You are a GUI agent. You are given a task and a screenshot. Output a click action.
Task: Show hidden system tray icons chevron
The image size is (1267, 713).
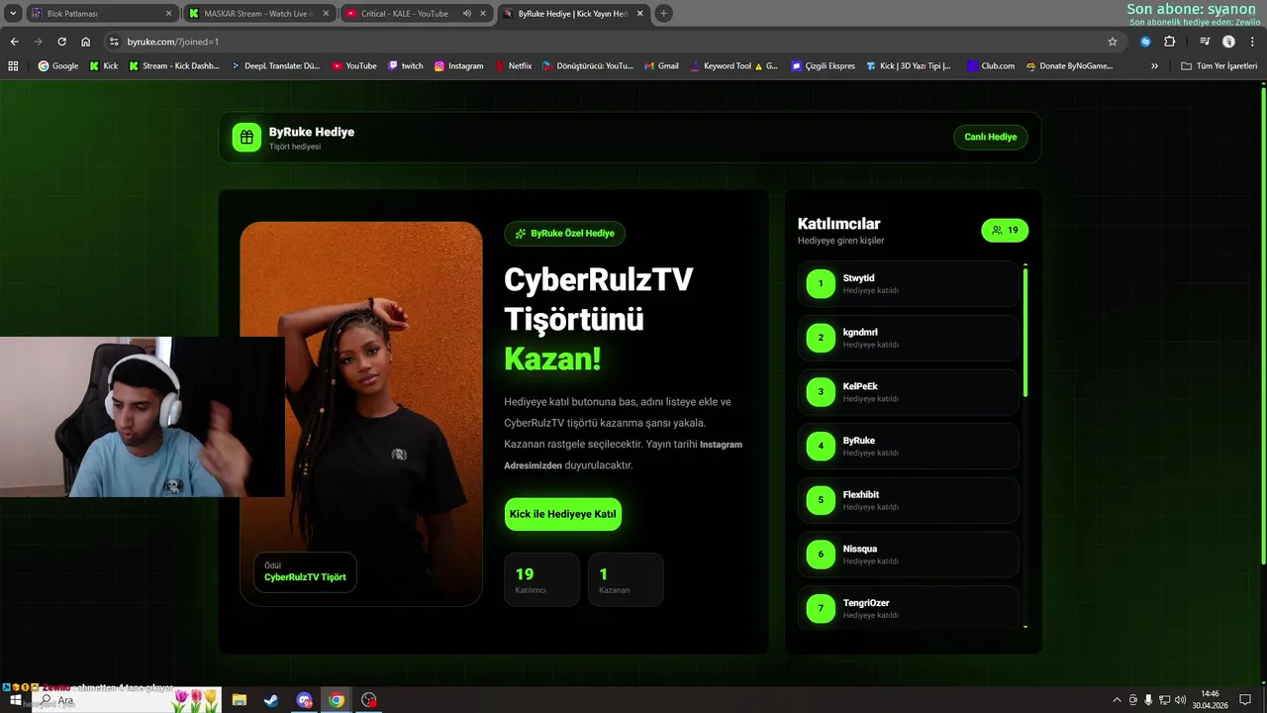(1118, 700)
